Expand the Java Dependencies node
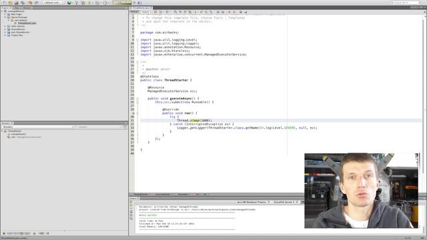The image size is (427, 240). point(5,32)
